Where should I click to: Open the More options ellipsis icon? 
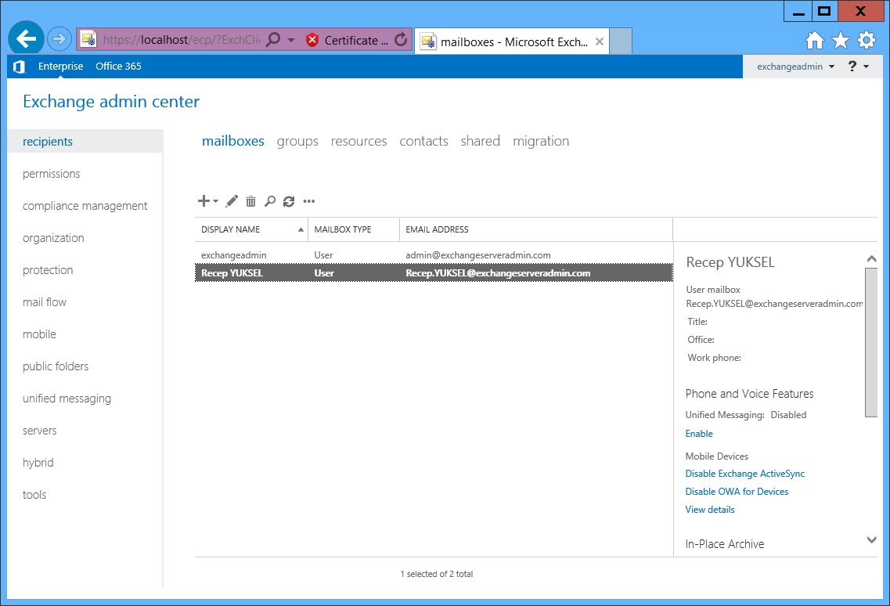point(308,201)
